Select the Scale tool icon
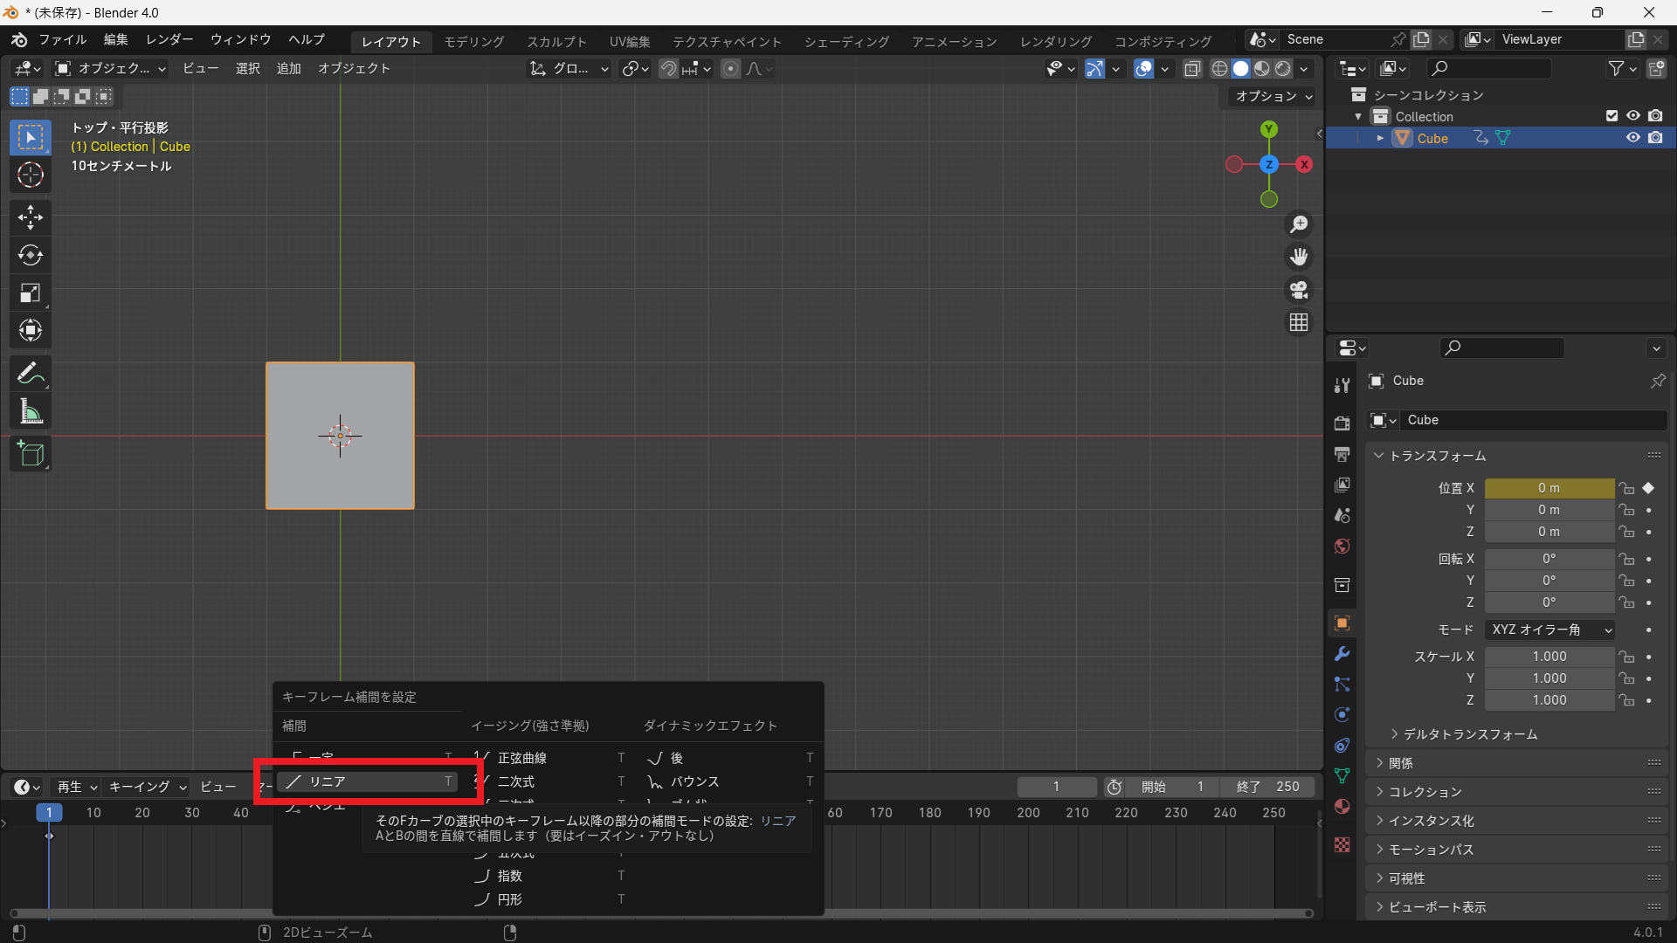This screenshot has width=1677, height=943. point(31,293)
